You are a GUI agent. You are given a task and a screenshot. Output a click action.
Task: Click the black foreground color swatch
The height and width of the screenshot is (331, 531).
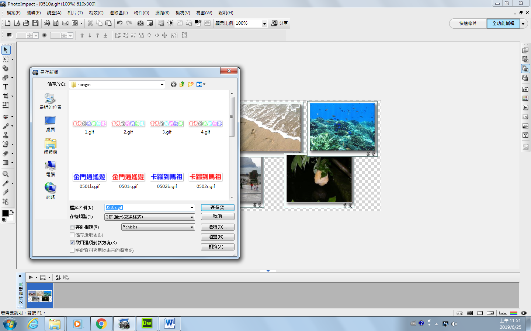[6, 213]
